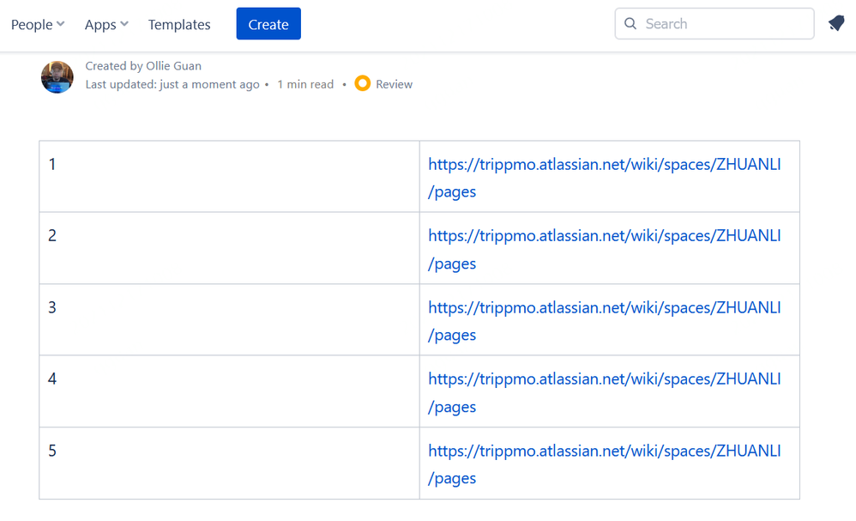Click the Review status label

click(395, 84)
